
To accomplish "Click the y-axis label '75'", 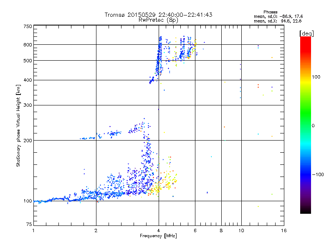I will [x=29, y=224].
